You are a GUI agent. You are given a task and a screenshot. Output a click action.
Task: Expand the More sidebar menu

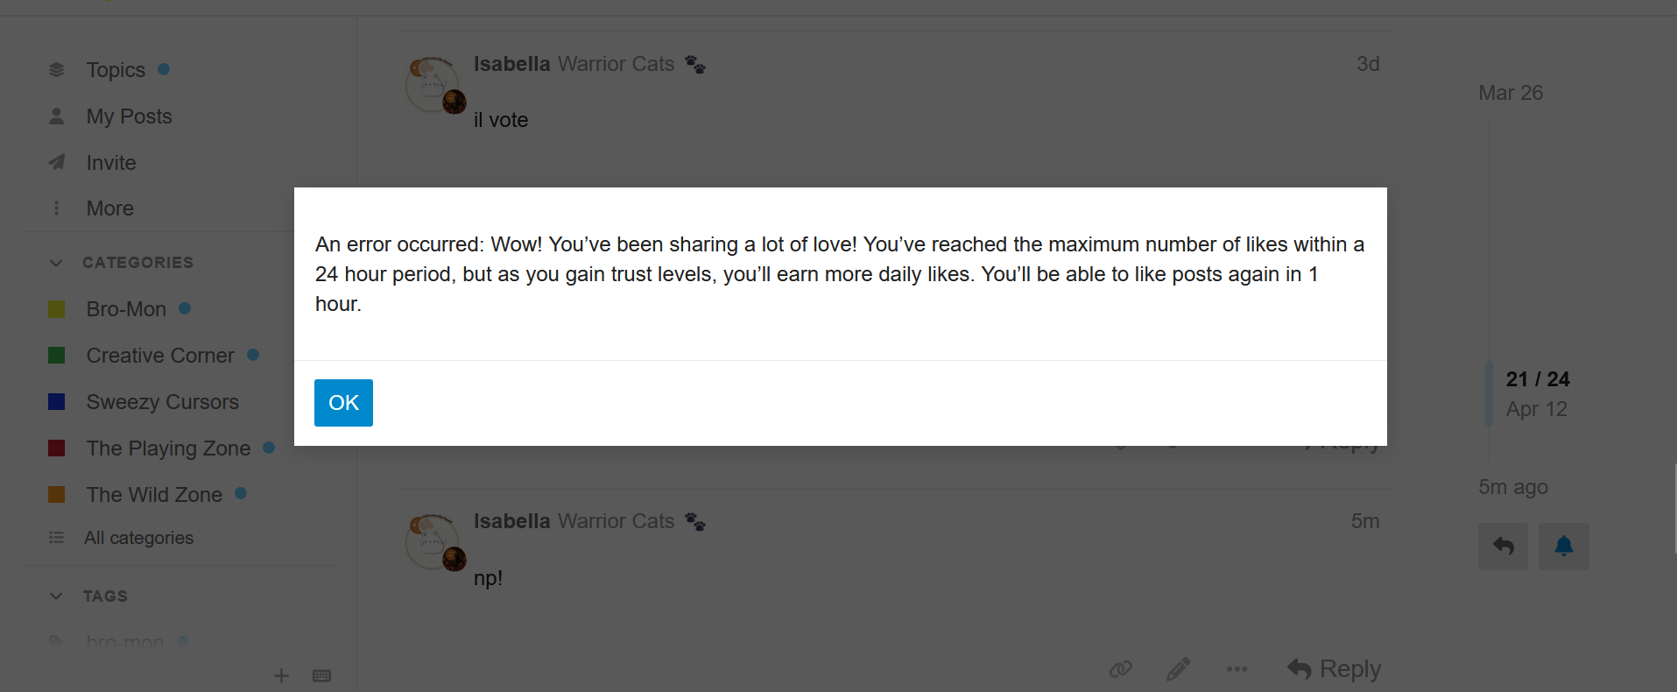tap(109, 208)
